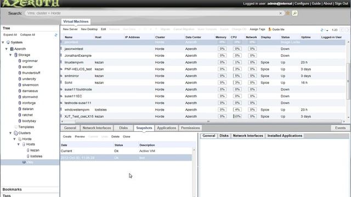Switch to the Network Interfaces tab
This screenshot has height=197, width=351.
pos(97,128)
